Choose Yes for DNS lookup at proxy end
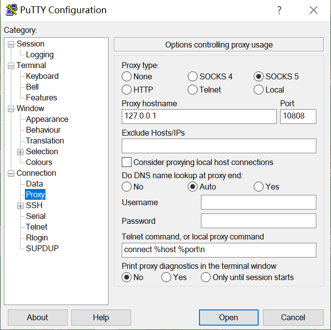This screenshot has width=331, height=330. point(259,187)
